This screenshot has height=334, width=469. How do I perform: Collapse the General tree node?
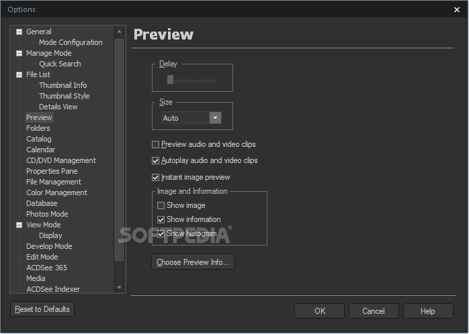pos(19,32)
